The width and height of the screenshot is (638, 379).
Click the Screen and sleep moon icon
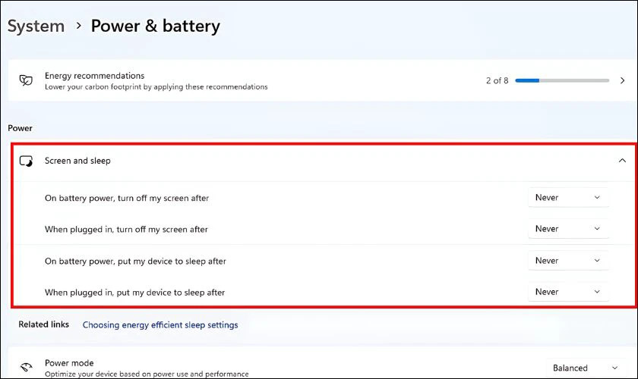[x=26, y=161]
